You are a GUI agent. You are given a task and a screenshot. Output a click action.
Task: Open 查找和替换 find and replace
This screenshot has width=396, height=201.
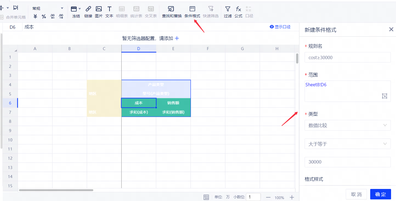tap(172, 9)
